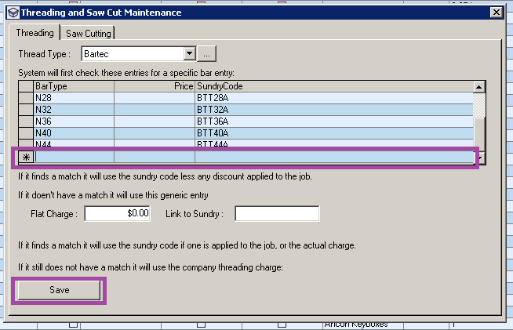Switch to the Threading tab
This screenshot has width=513, height=330.
click(x=35, y=33)
